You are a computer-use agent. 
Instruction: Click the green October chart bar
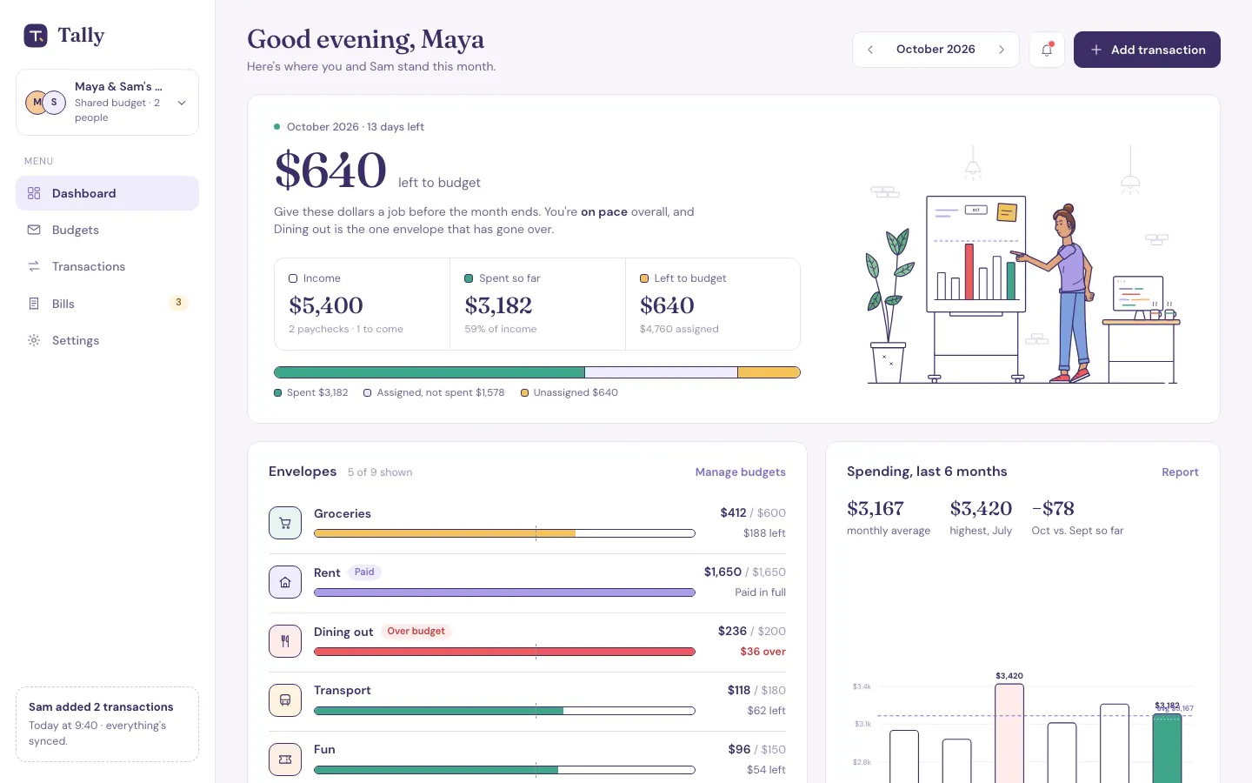click(1167, 748)
